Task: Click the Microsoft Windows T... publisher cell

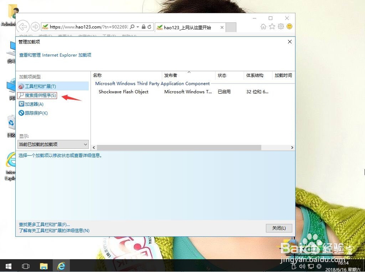Action: [x=188, y=92]
